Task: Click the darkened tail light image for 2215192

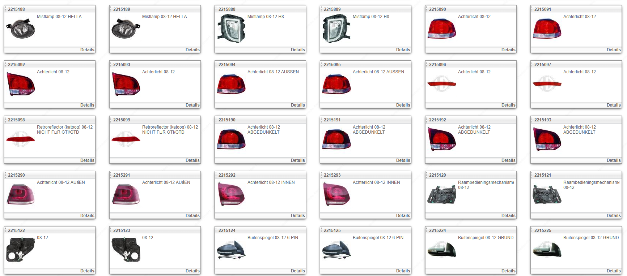Action: click(x=442, y=139)
